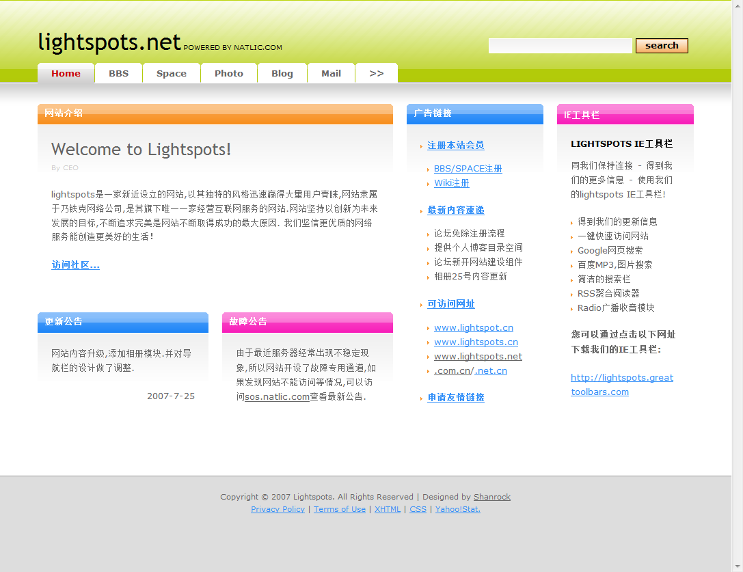Screen dimensions: 743x572
Task: Open the Privacy Policy footer link
Action: (x=278, y=509)
